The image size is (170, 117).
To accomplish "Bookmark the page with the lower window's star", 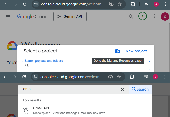I will pos(119,77).
